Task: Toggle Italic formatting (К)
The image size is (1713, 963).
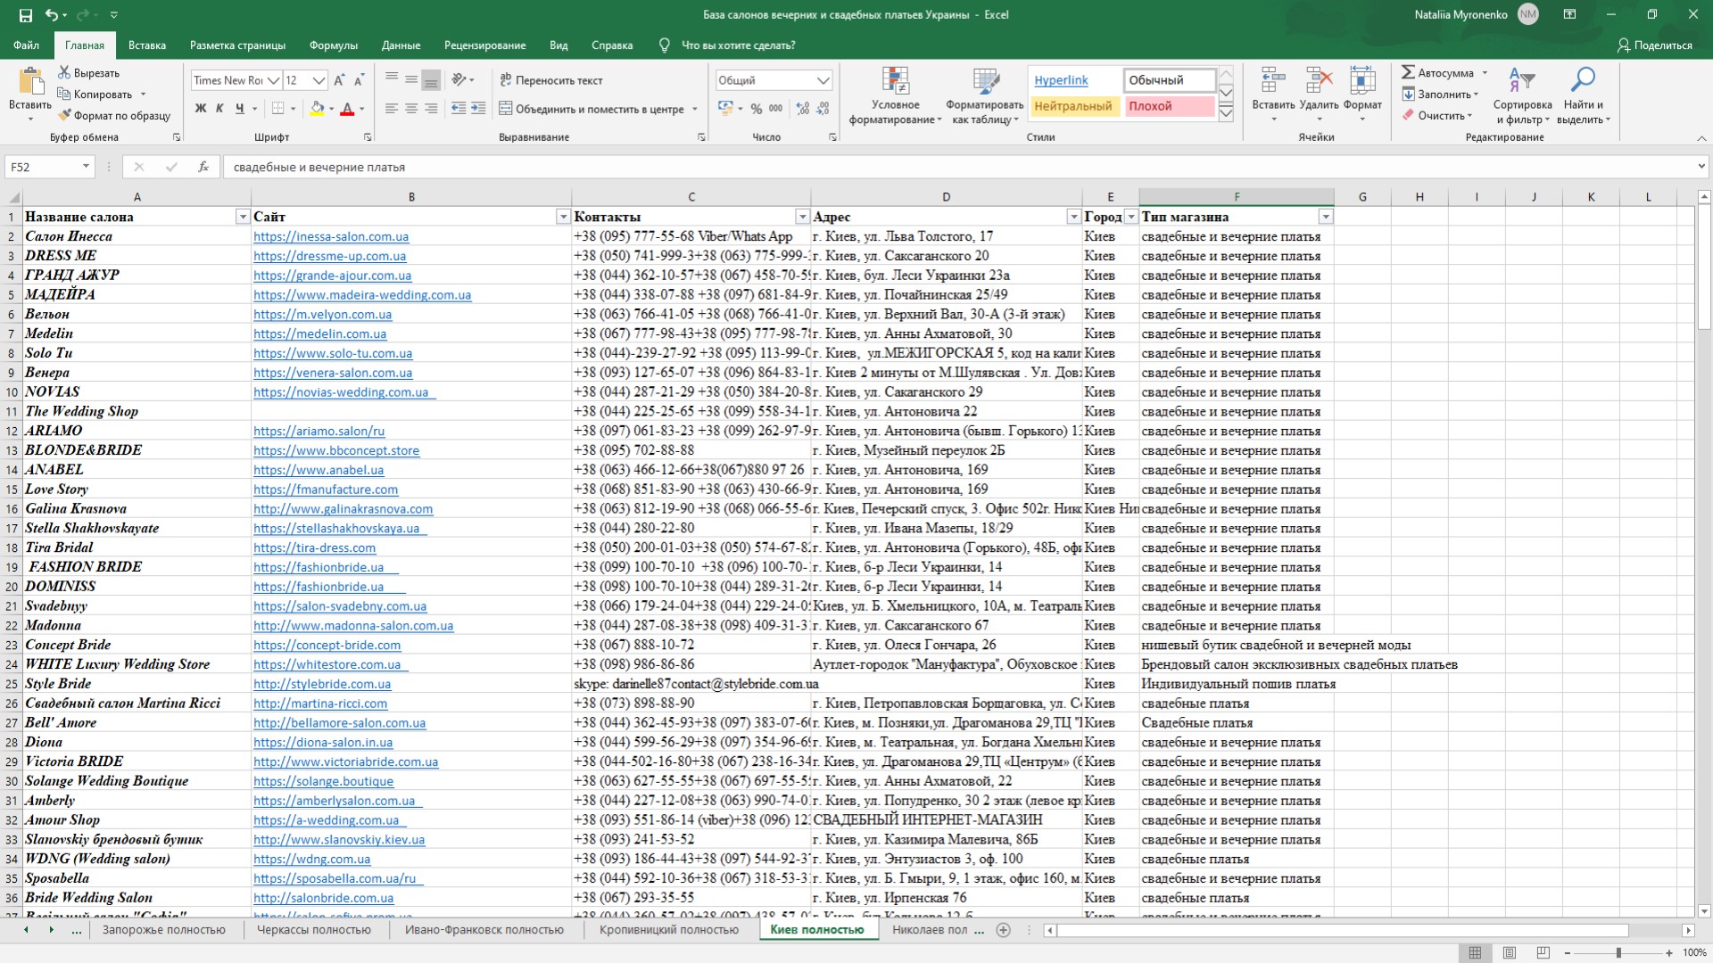Action: [x=219, y=109]
